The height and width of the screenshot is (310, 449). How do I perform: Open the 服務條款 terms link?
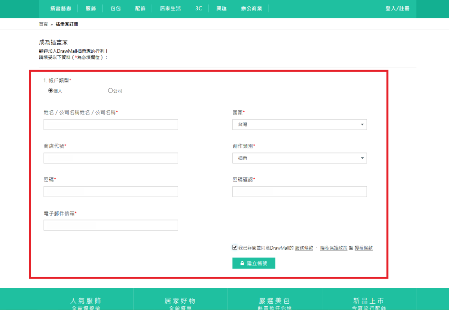point(305,247)
